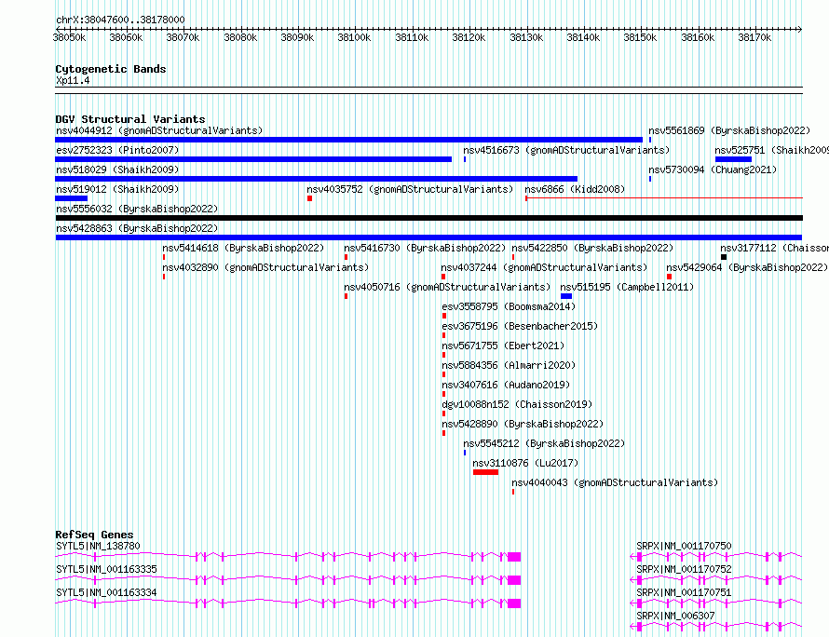Click the blue bar under esv2752323
This screenshot has width=829, height=637.
(x=253, y=159)
